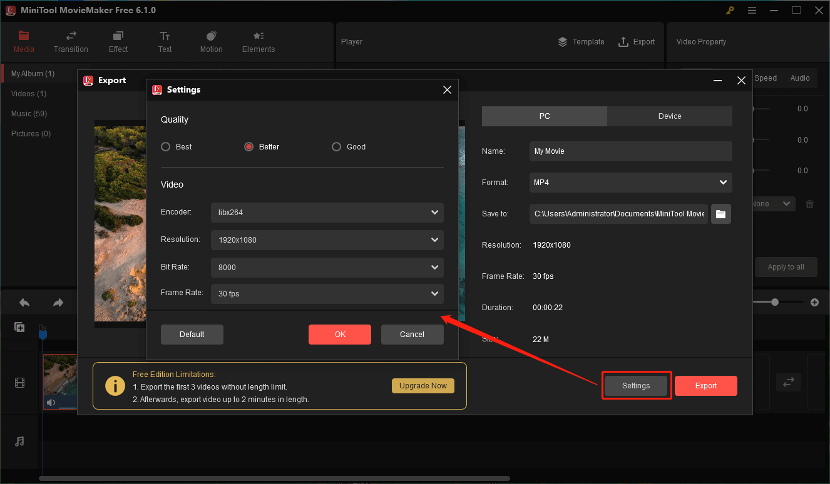Click the Export icon in Player header
Screen dimensions: 830x484
click(x=623, y=42)
